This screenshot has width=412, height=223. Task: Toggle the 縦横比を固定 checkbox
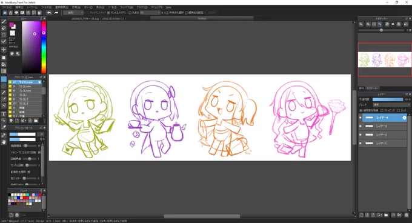(186, 13)
